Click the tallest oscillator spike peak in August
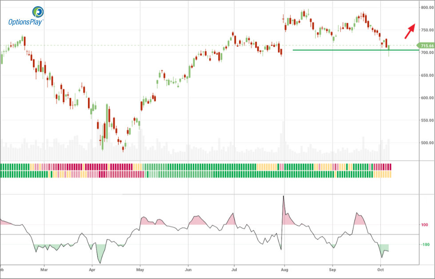The height and width of the screenshot is (279, 435). pos(283,196)
